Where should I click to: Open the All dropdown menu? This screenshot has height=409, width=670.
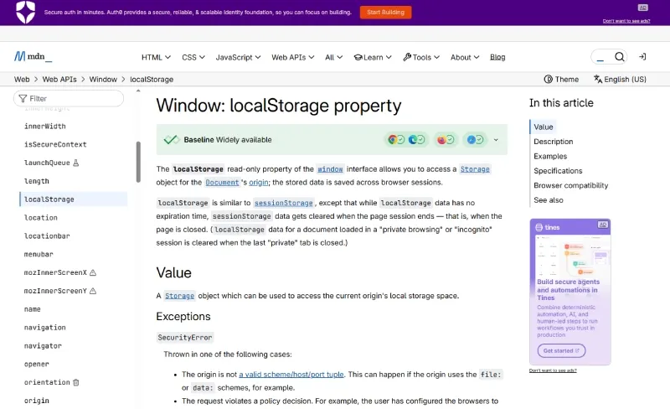333,57
